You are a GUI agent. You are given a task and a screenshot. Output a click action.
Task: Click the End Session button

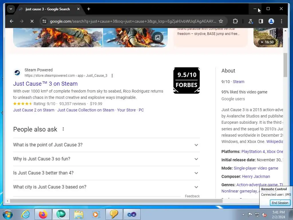280,203
